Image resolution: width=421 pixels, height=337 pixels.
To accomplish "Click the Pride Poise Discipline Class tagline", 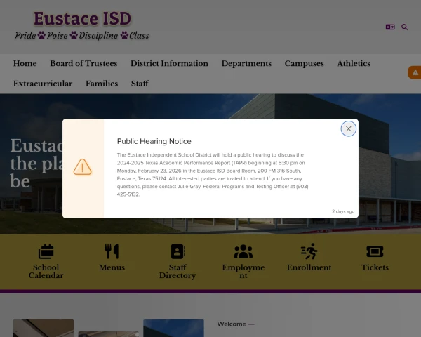I will 82,36.
